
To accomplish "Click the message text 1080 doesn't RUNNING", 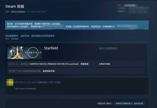I will [x=25, y=89].
